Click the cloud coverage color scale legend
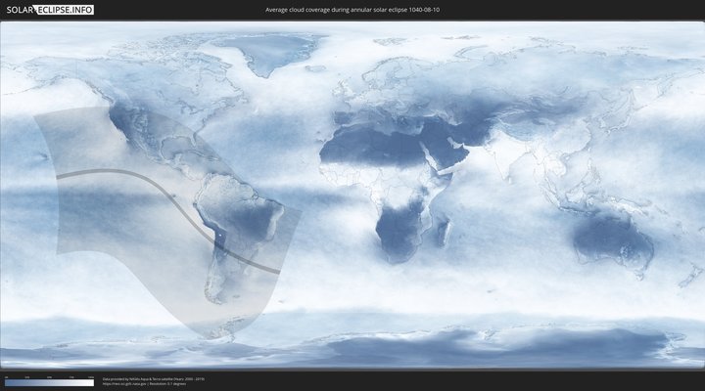The width and height of the screenshot is (705, 391). pos(50,381)
